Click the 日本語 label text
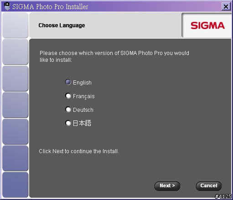 pos(82,123)
